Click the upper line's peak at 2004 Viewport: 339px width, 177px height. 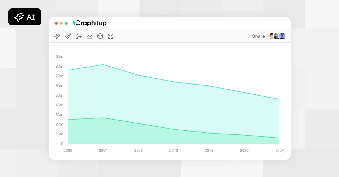[x=103, y=65]
